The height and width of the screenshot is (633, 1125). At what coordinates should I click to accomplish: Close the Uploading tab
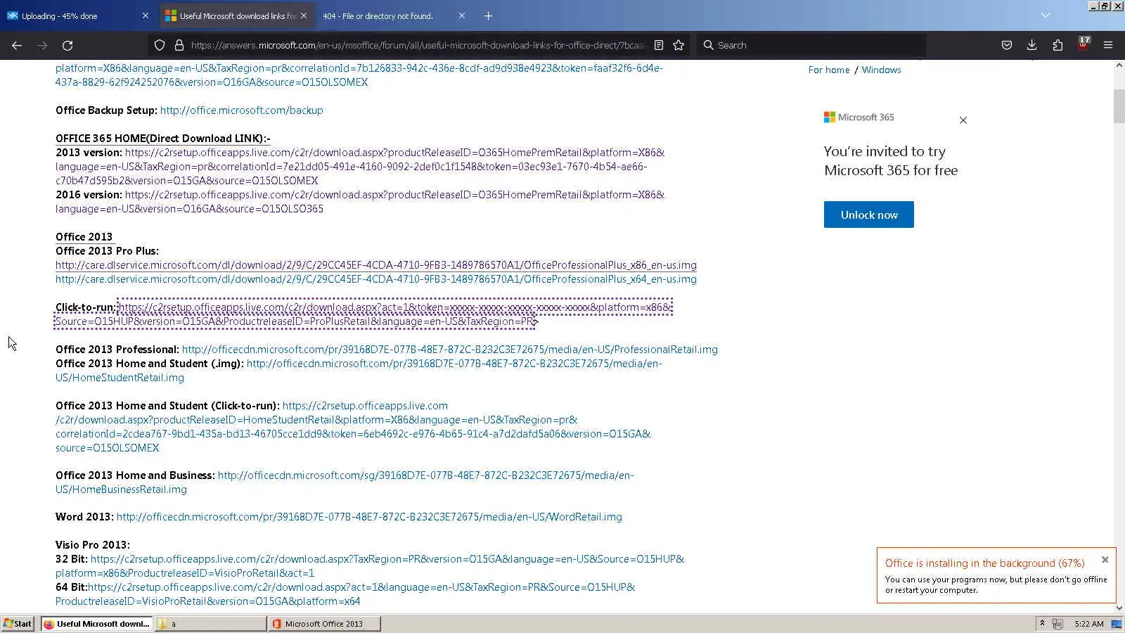[146, 15]
